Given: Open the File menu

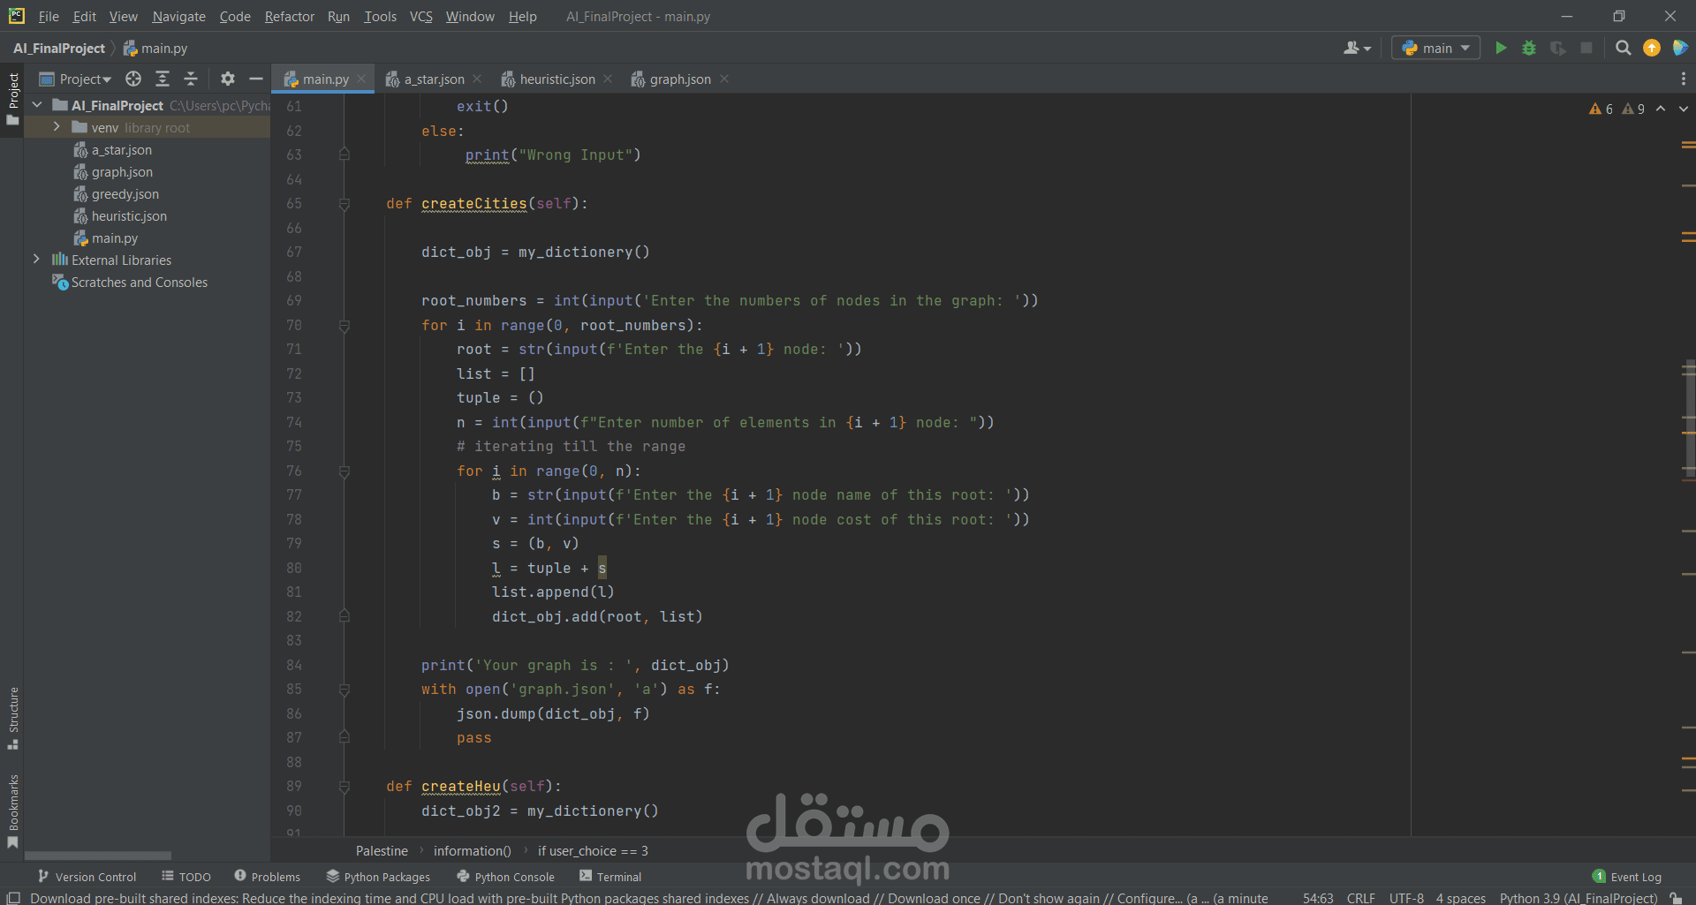Looking at the screenshot, I should pos(49,16).
